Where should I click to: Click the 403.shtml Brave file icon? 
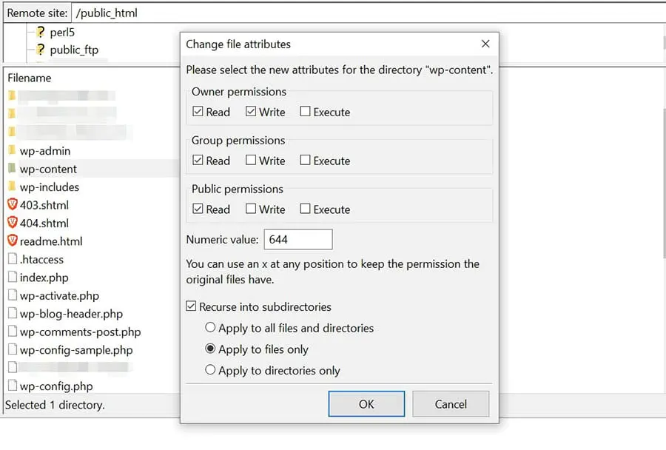[12, 205]
